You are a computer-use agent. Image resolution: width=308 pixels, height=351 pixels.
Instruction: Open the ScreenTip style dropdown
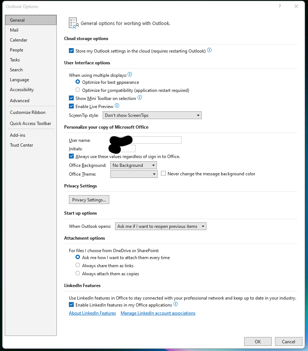(x=152, y=115)
